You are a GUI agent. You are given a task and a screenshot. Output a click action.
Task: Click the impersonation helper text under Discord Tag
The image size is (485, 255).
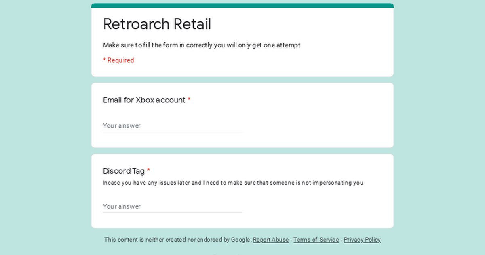tap(233, 183)
